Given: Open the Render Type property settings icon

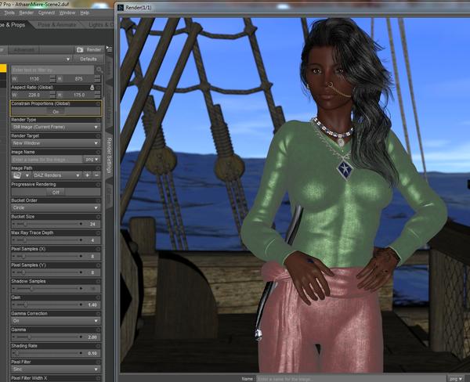Looking at the screenshot, I should pos(98,120).
